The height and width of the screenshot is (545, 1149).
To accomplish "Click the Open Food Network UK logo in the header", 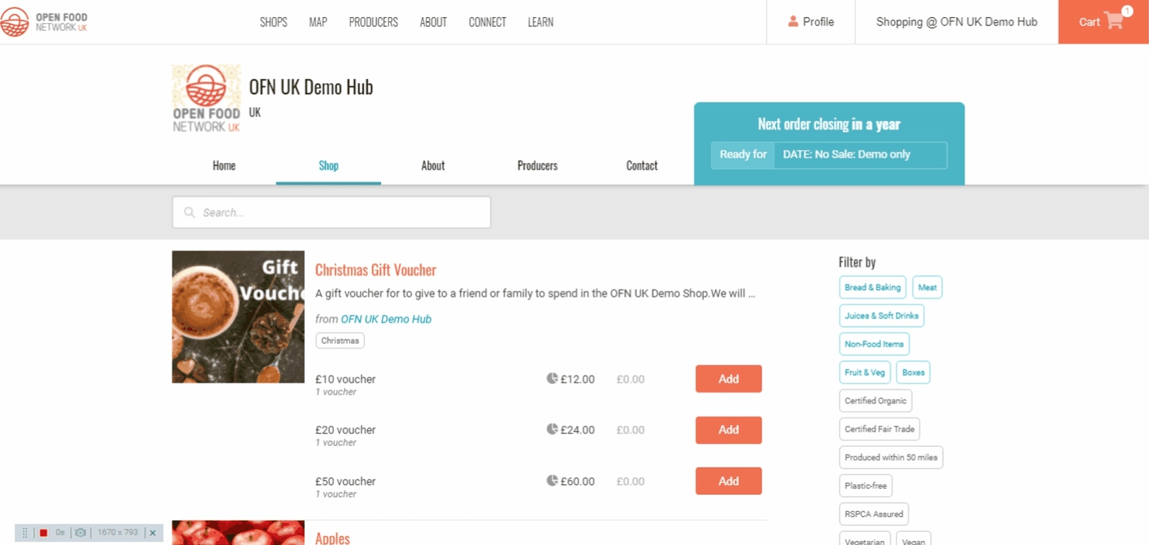I will coord(44,22).
